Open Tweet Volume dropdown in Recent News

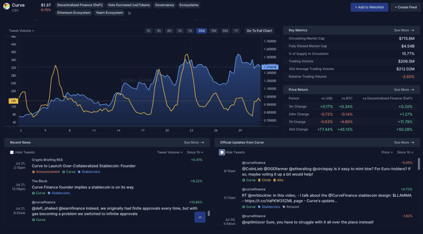(170, 153)
